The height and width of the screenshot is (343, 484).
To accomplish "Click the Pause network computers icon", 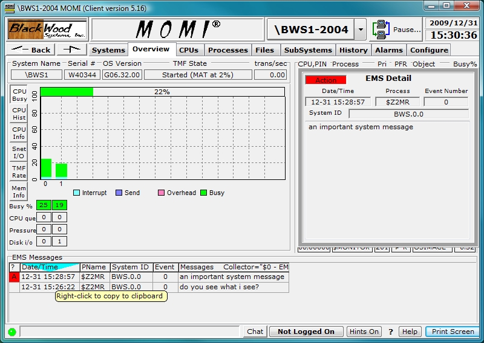I will coord(381,30).
